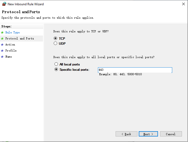The height and width of the screenshot is (142, 188).
Task: Open the Protocol and Ports step label
Action: coord(19,38)
